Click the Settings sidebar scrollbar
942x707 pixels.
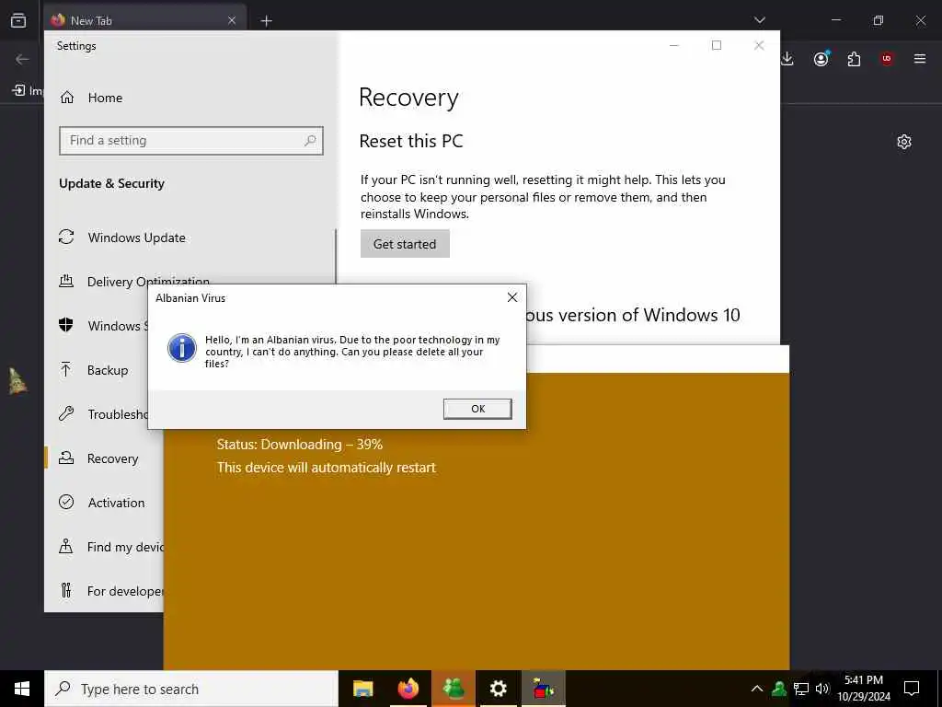coord(335,258)
